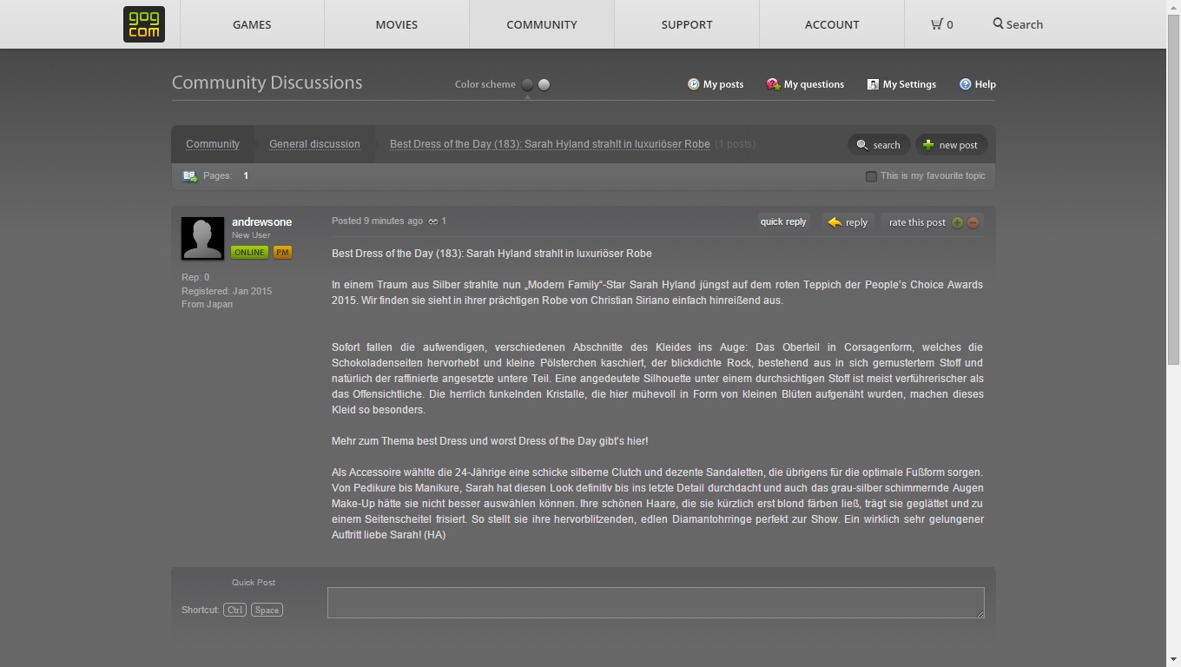
Task: Click the Space shortcut key badge
Action: [x=267, y=610]
